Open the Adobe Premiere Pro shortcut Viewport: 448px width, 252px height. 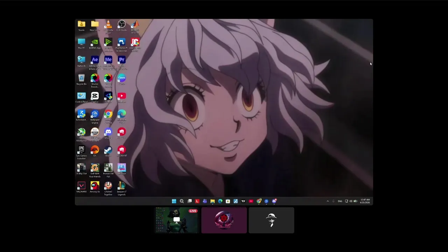click(x=121, y=62)
